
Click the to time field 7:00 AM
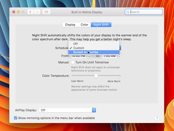coord(109,56)
